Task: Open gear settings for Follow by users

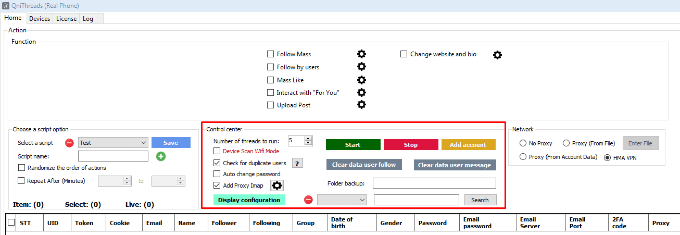Action: 361,67
